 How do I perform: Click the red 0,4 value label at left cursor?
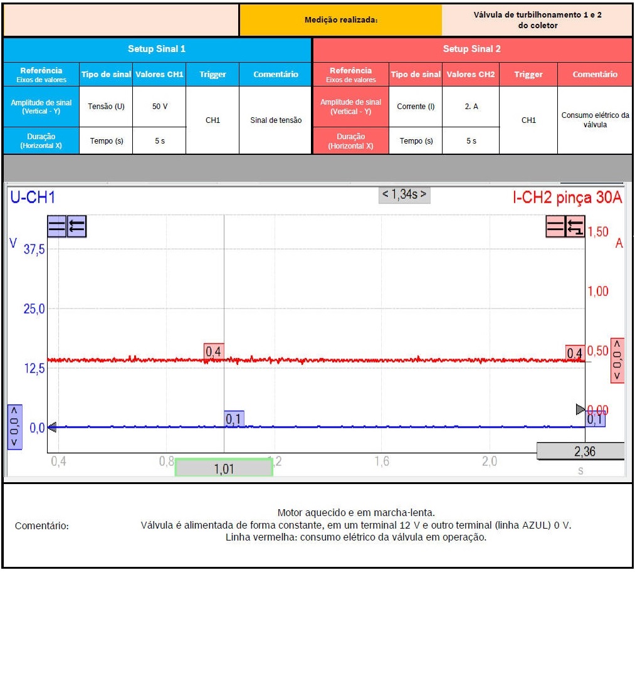(213, 352)
